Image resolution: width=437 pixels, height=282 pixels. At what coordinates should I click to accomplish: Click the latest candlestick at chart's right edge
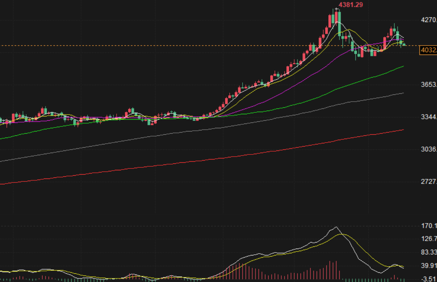pyautogui.click(x=404, y=45)
